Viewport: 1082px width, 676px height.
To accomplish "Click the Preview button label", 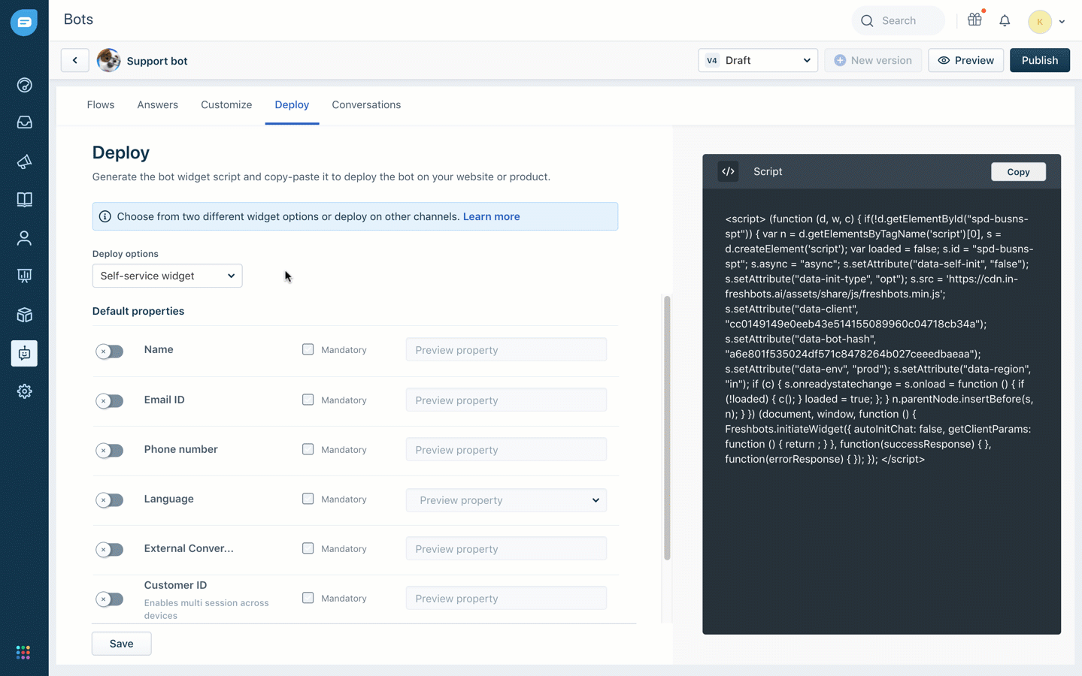I will tap(974, 60).
